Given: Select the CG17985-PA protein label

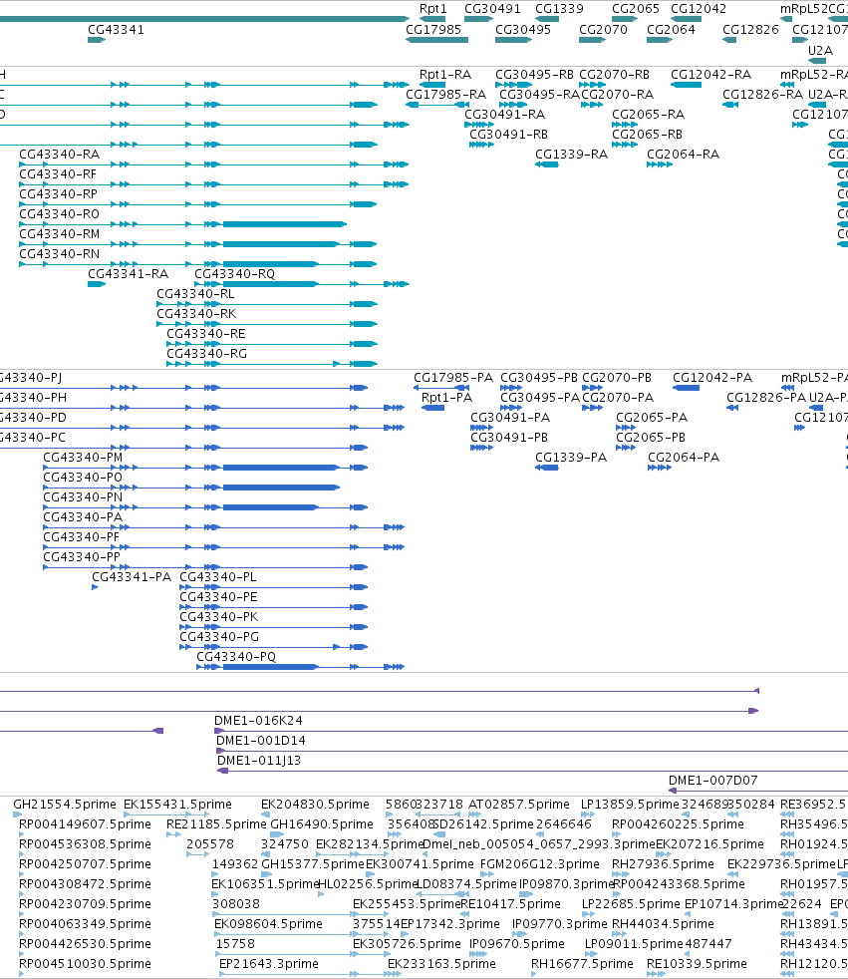Looking at the screenshot, I should pos(453,379).
